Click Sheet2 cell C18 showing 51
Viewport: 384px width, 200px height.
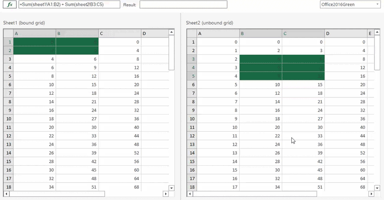coord(303,187)
